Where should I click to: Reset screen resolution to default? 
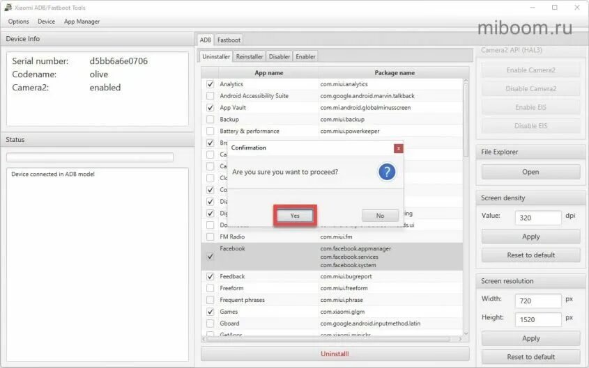coord(530,357)
